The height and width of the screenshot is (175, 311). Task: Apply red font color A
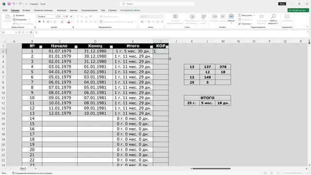tap(69, 21)
